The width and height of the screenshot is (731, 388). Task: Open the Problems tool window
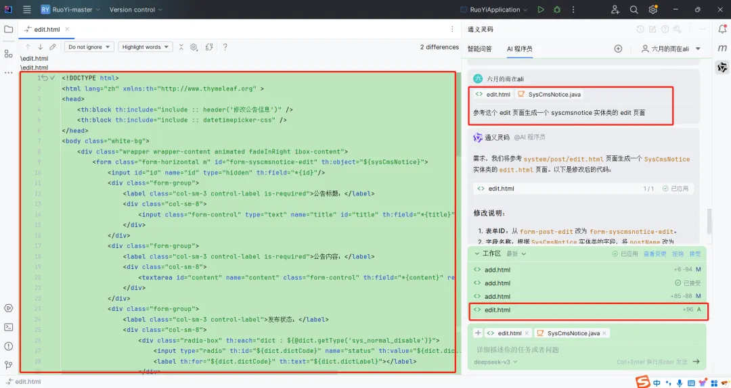point(8,346)
